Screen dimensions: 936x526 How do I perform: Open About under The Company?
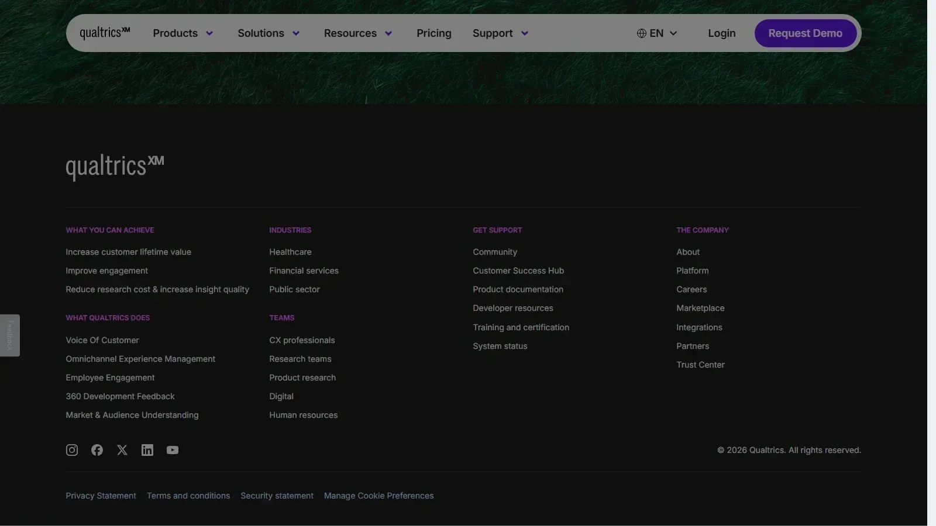tap(688, 252)
